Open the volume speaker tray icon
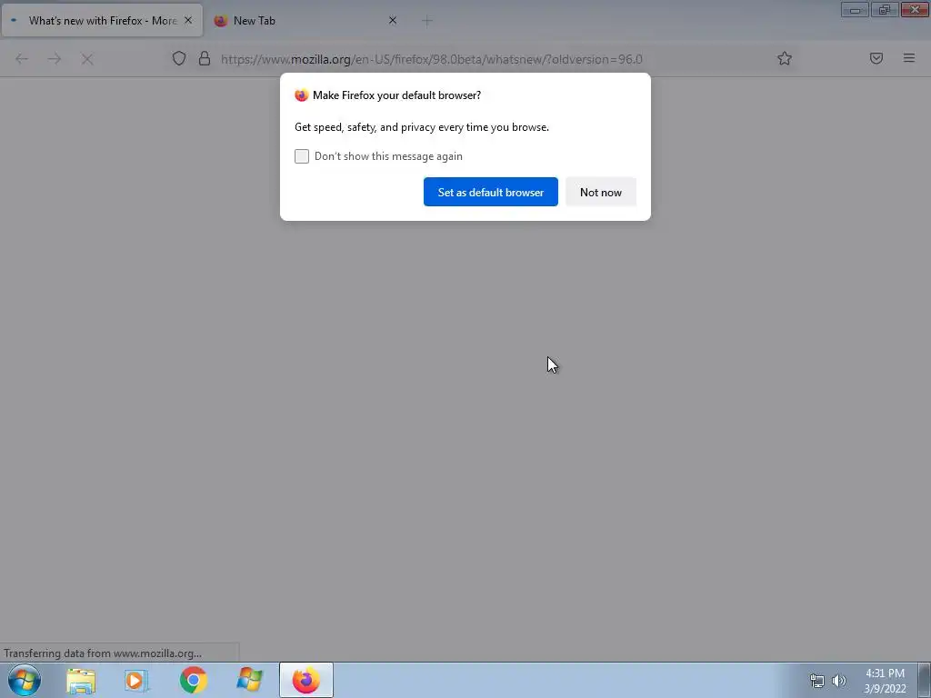Screen dimensions: 931x698 839,681
